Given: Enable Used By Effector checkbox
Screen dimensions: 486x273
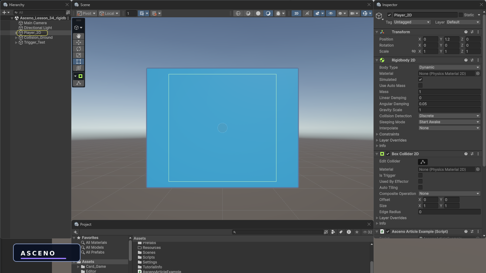Looking at the screenshot, I should [x=420, y=181].
